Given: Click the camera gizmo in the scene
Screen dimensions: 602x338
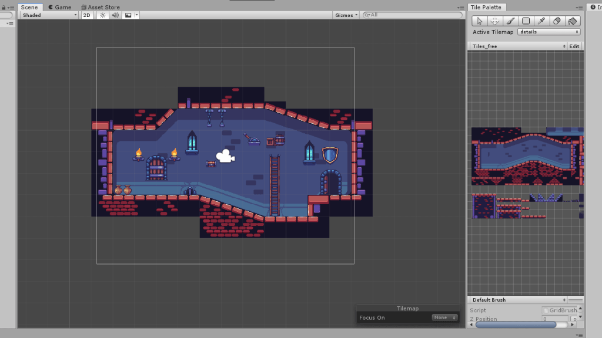Looking at the screenshot, I should 225,156.
